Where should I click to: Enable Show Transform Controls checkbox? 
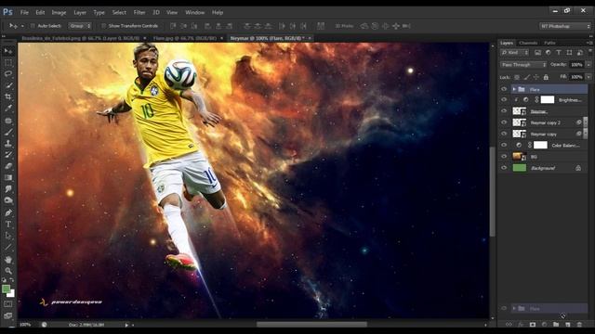coord(103,26)
